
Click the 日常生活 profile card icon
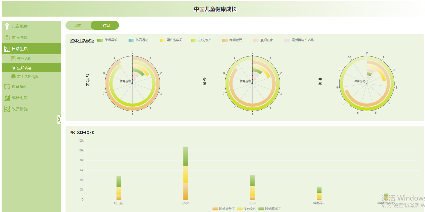(7, 49)
